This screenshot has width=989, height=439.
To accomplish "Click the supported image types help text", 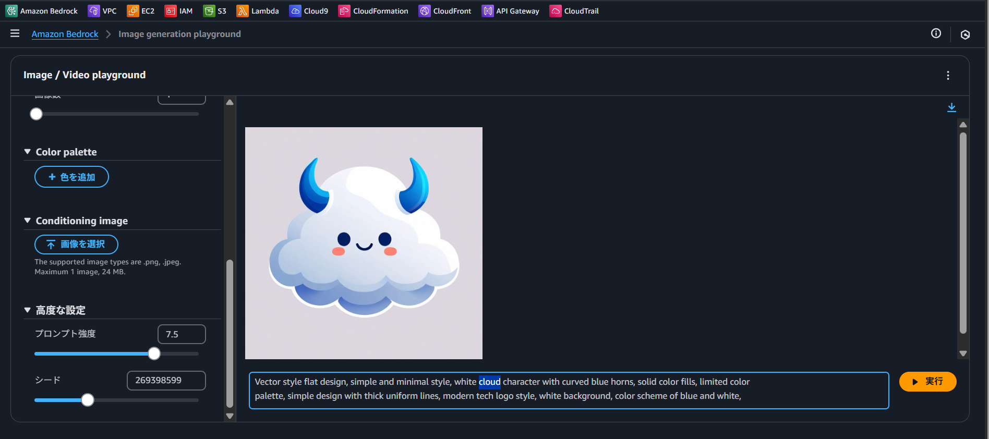I will pos(108,267).
